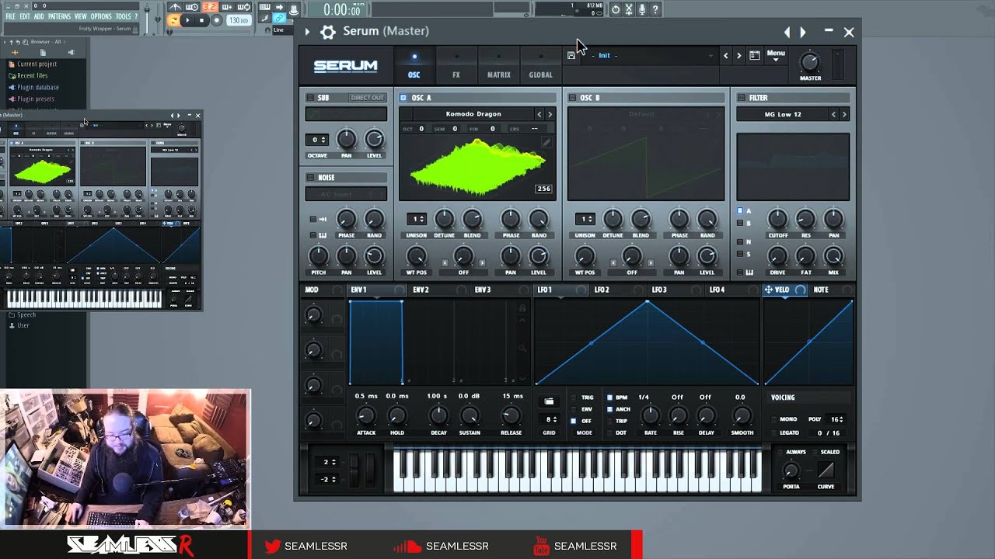Enable the NOISE oscillator checkbox
995x559 pixels.
tap(310, 177)
